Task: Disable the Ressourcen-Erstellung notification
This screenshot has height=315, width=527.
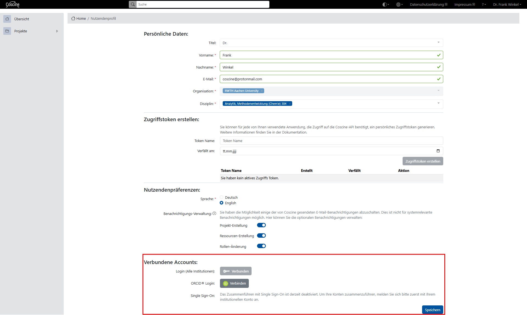Action: coord(261,236)
